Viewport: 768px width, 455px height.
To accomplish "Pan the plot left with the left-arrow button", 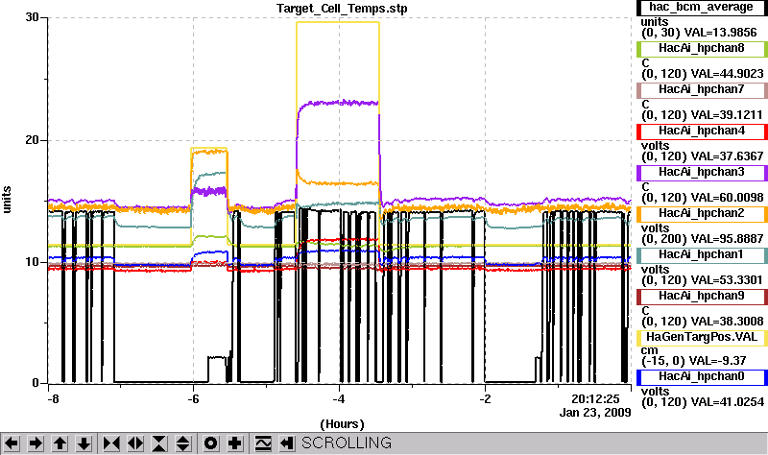I will coord(12,443).
